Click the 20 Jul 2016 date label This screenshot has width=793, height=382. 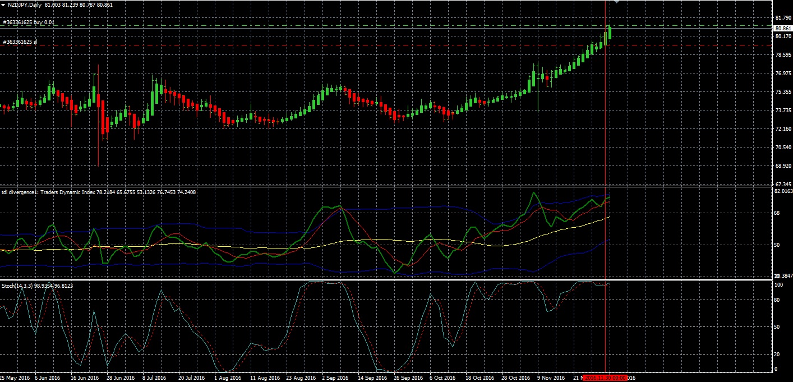[x=191, y=378]
